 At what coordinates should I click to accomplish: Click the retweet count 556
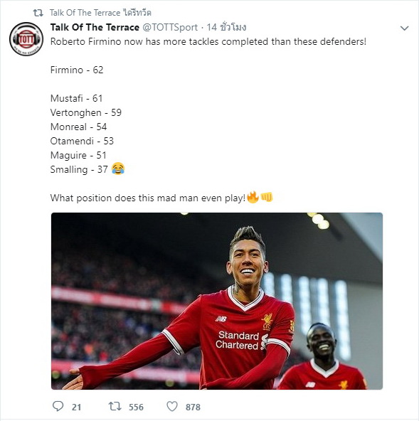tap(136, 407)
